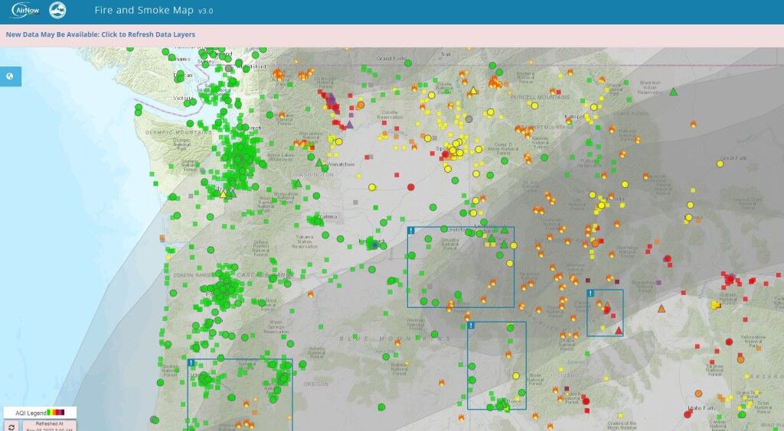The width and height of the screenshot is (784, 431).
Task: Click the 'Great Falls' city label
Action: pos(734,157)
